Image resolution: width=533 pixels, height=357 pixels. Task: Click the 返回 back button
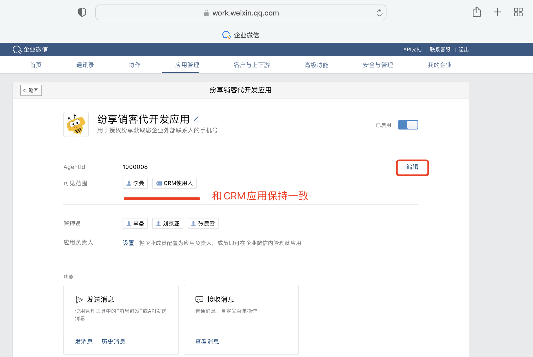point(31,90)
